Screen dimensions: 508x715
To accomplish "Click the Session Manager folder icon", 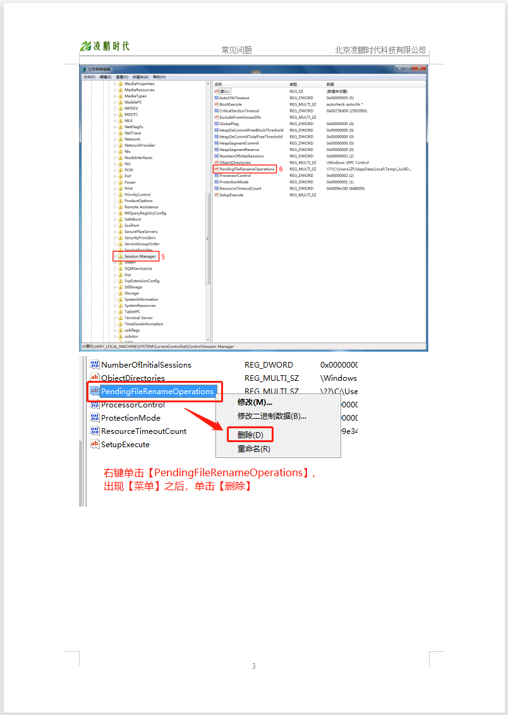I will click(121, 256).
